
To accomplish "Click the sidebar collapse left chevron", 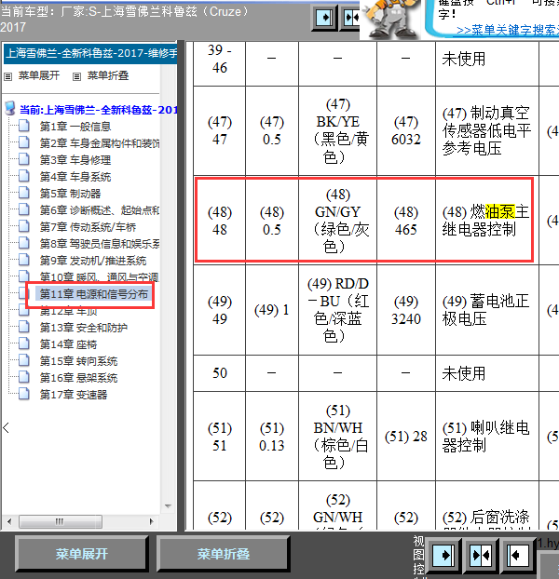I will 6,428.
